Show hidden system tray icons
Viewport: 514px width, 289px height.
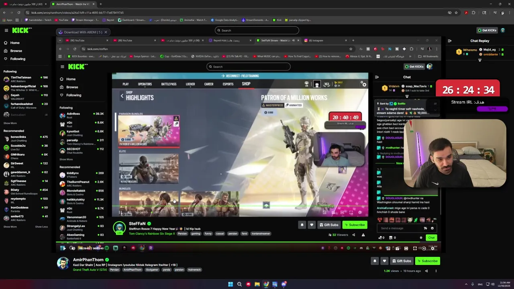(x=466, y=284)
